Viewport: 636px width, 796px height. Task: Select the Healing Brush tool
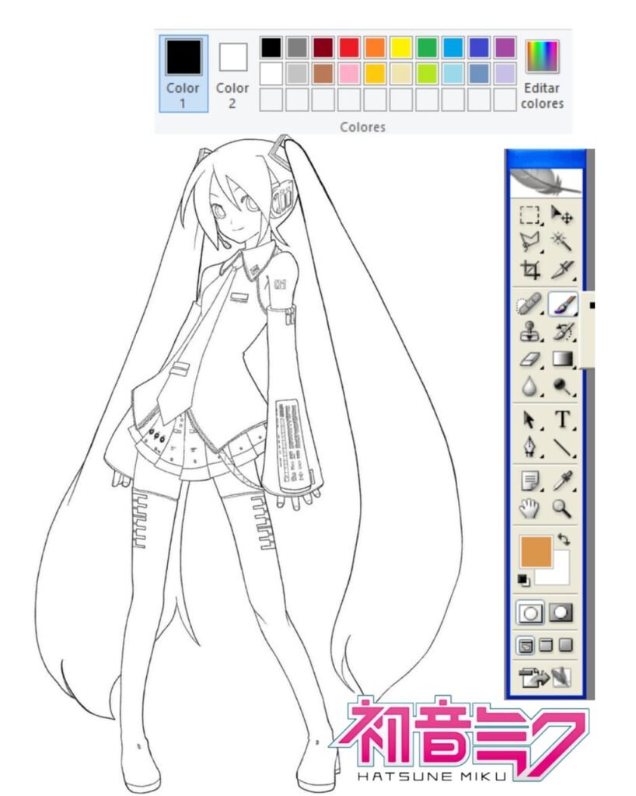click(529, 305)
